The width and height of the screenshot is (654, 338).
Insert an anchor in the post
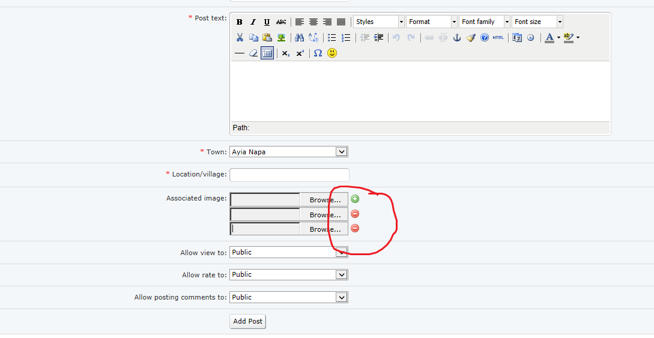coord(457,38)
